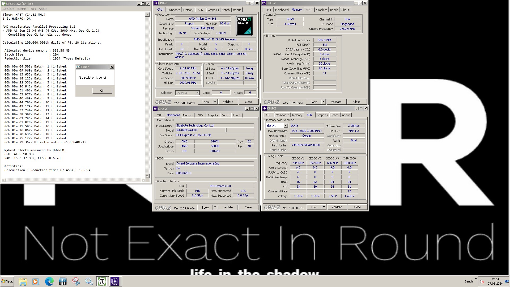
Task: Open the Submit menu in GPUPI
Action: (x=22, y=9)
